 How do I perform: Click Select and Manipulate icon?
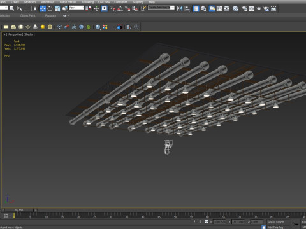(97, 8)
